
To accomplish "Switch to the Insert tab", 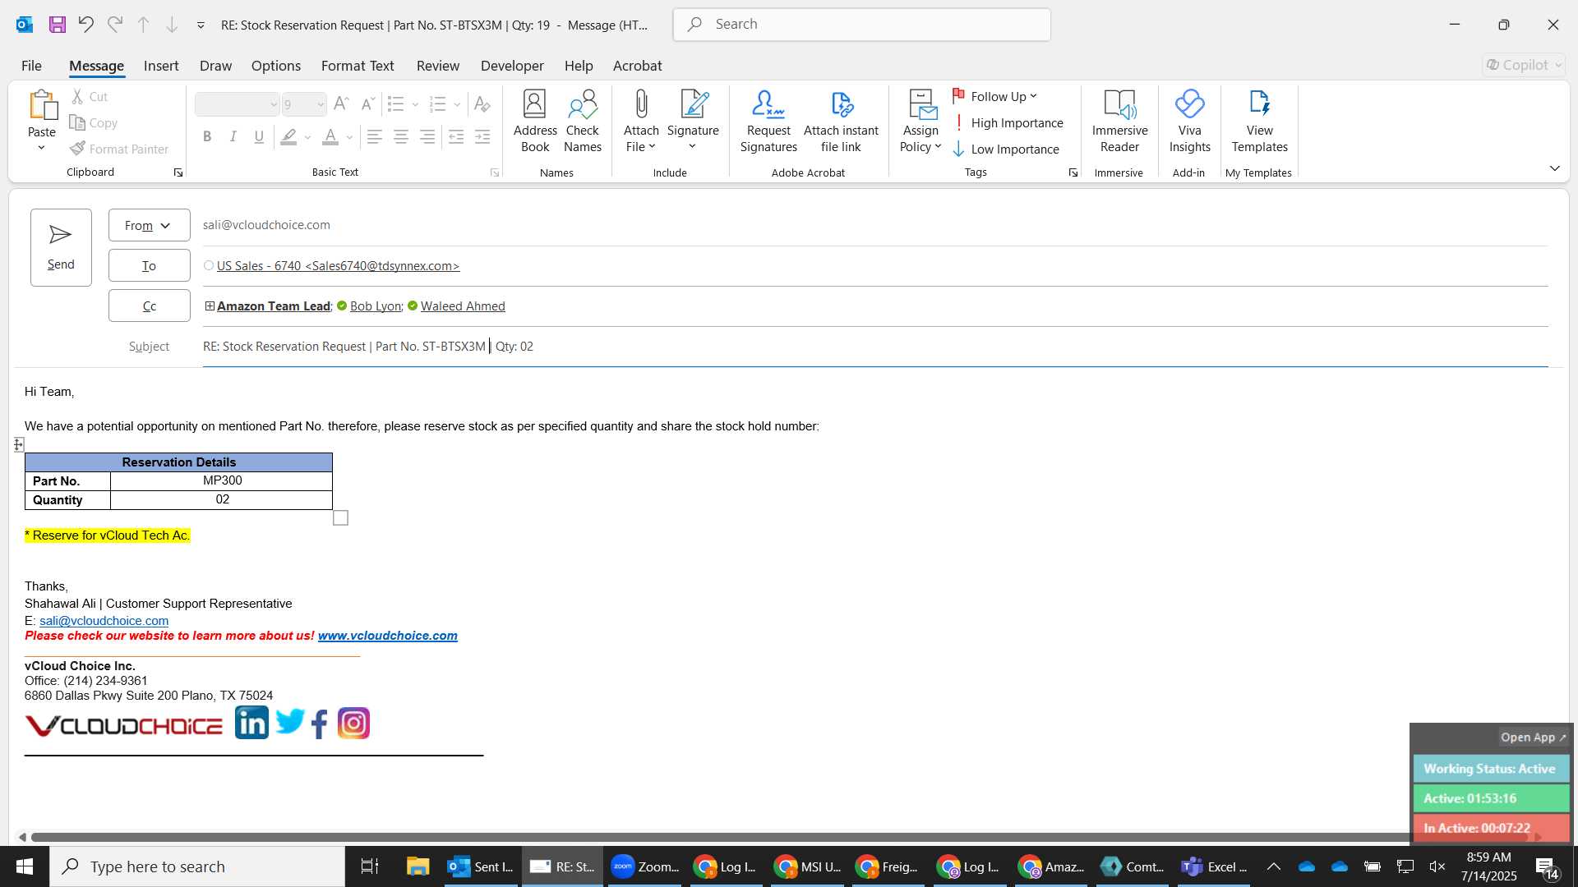I will pyautogui.click(x=161, y=66).
